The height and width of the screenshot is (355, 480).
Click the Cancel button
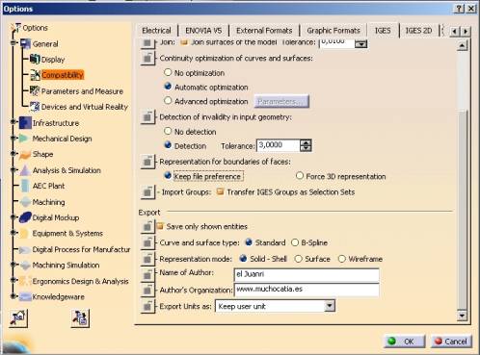pyautogui.click(x=451, y=342)
